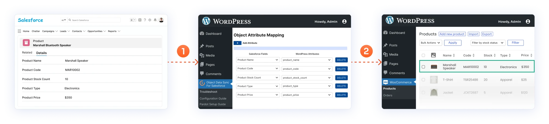Delete the Product Price mapping row
The image size is (549, 124).
tap(341, 95)
